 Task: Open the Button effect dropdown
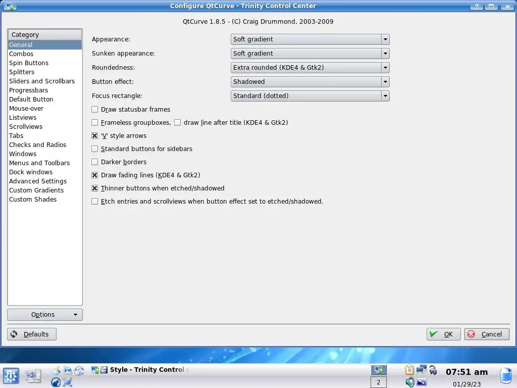[x=310, y=82]
